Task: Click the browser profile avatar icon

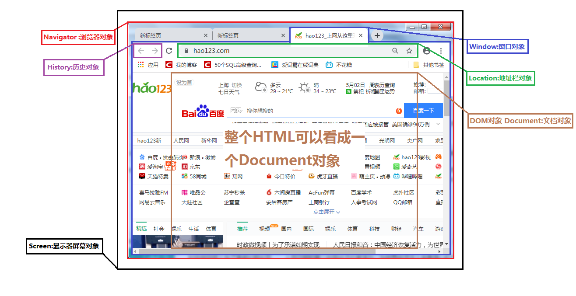Action: point(427,51)
